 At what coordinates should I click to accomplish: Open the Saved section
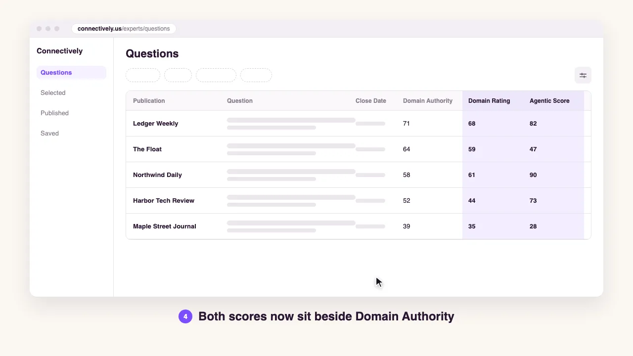[49, 133]
